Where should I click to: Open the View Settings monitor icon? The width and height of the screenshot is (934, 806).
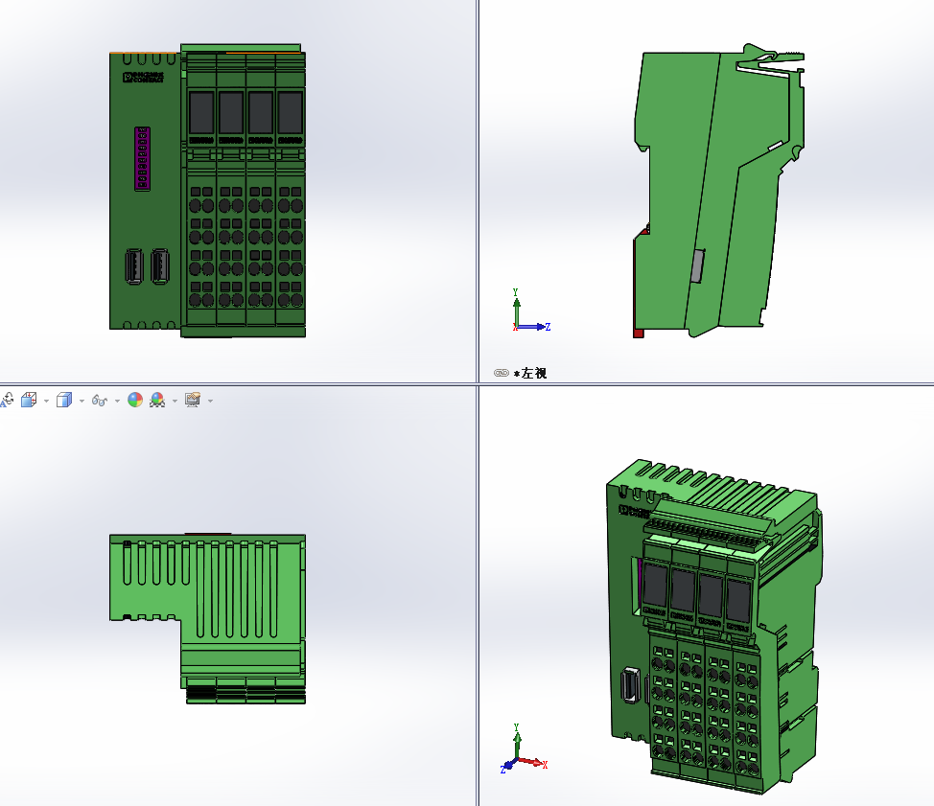[x=193, y=400]
